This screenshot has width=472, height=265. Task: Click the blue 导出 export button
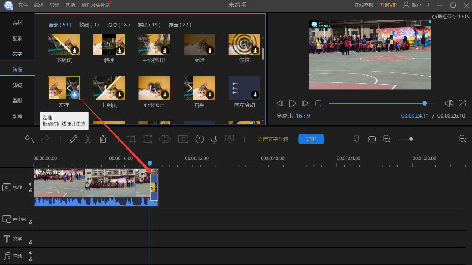click(x=311, y=139)
